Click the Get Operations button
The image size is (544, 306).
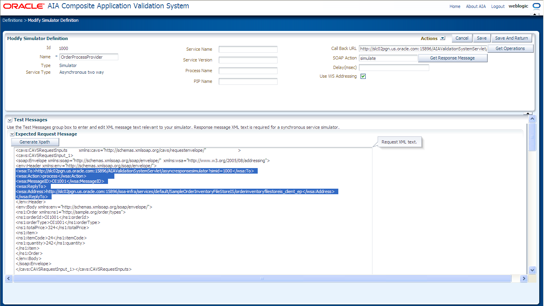tap(510, 48)
